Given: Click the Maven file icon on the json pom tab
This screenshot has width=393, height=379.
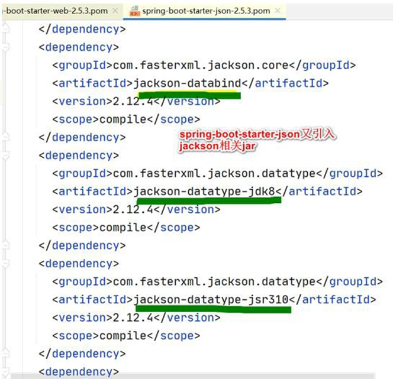Looking at the screenshot, I should pos(134,11).
